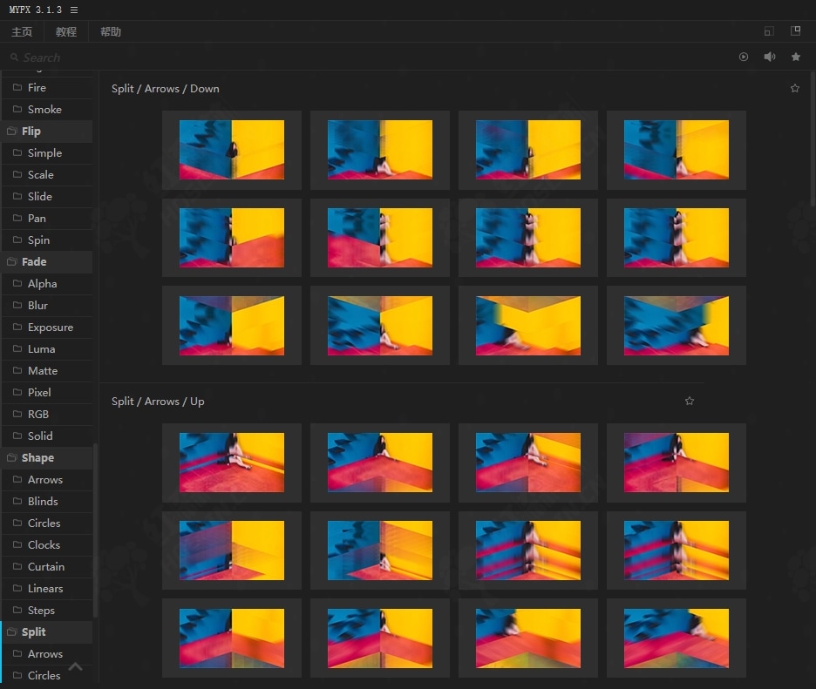
Task: Collapse the Flip category
Action: 47,131
